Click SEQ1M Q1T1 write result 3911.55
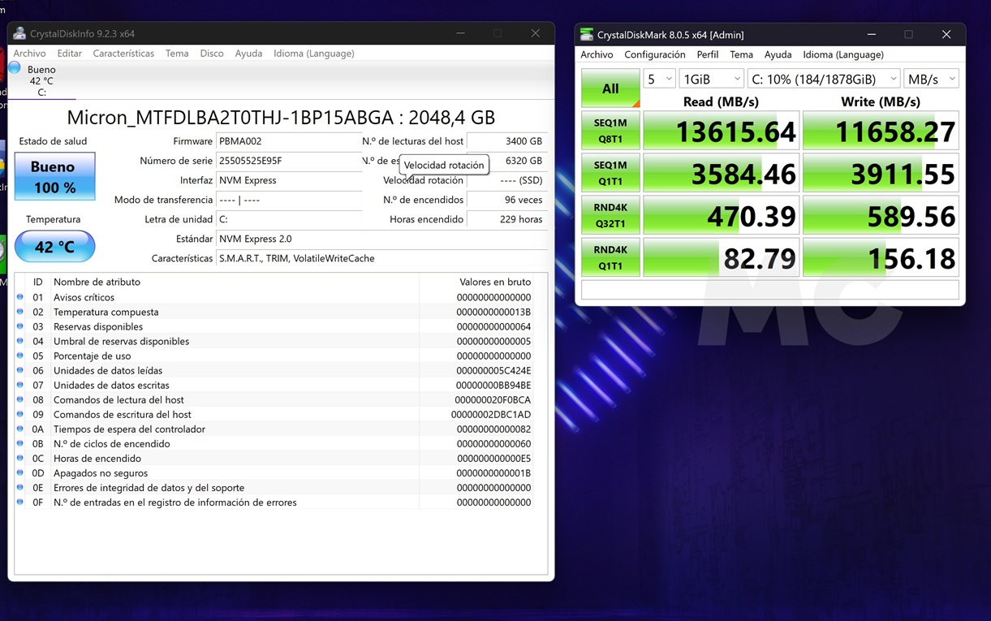Screen dimensions: 991x621 pos(881,173)
